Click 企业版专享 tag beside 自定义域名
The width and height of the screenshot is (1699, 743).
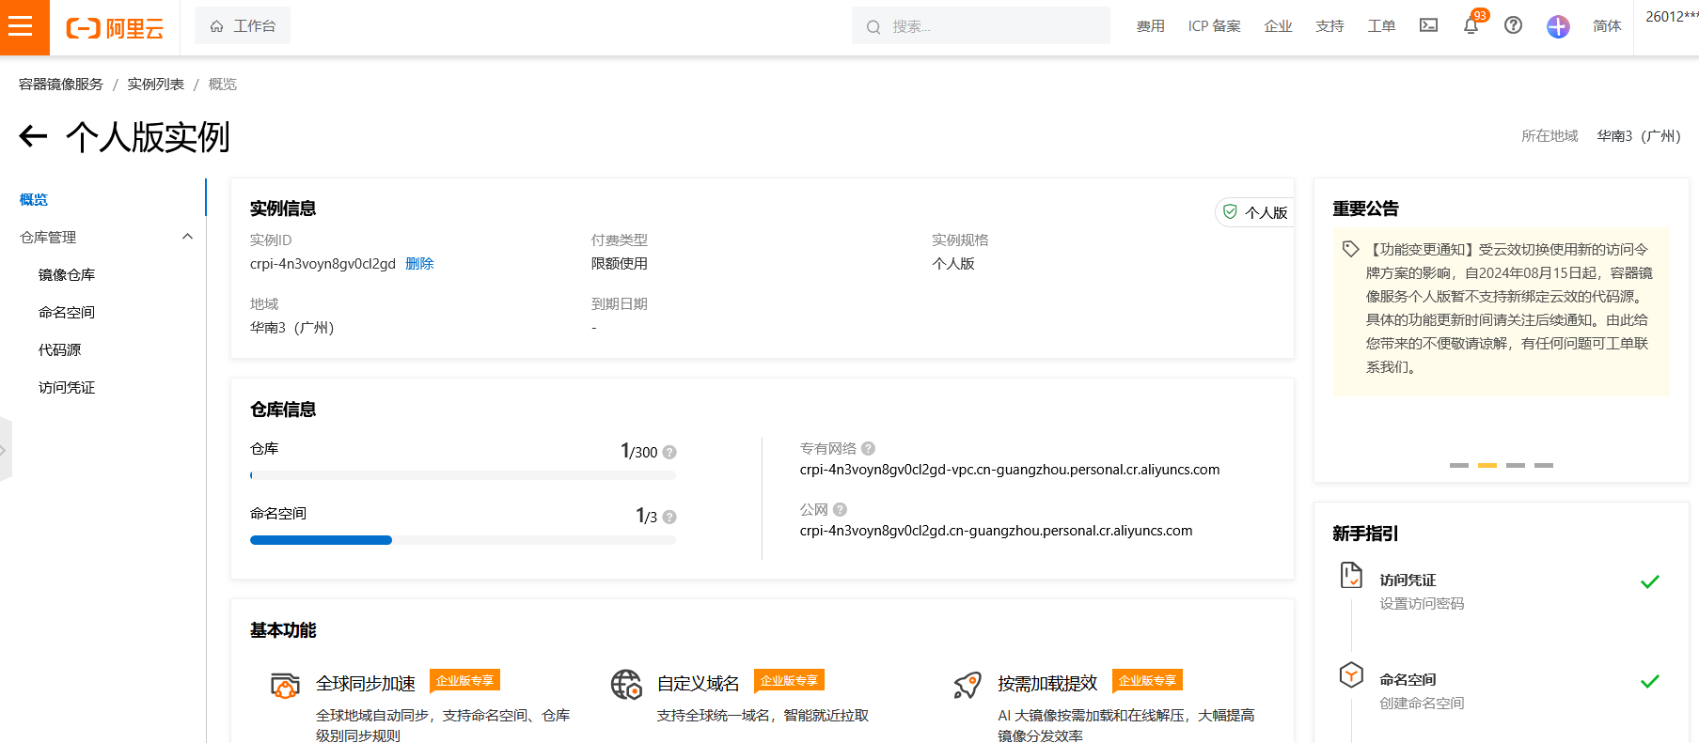(789, 680)
